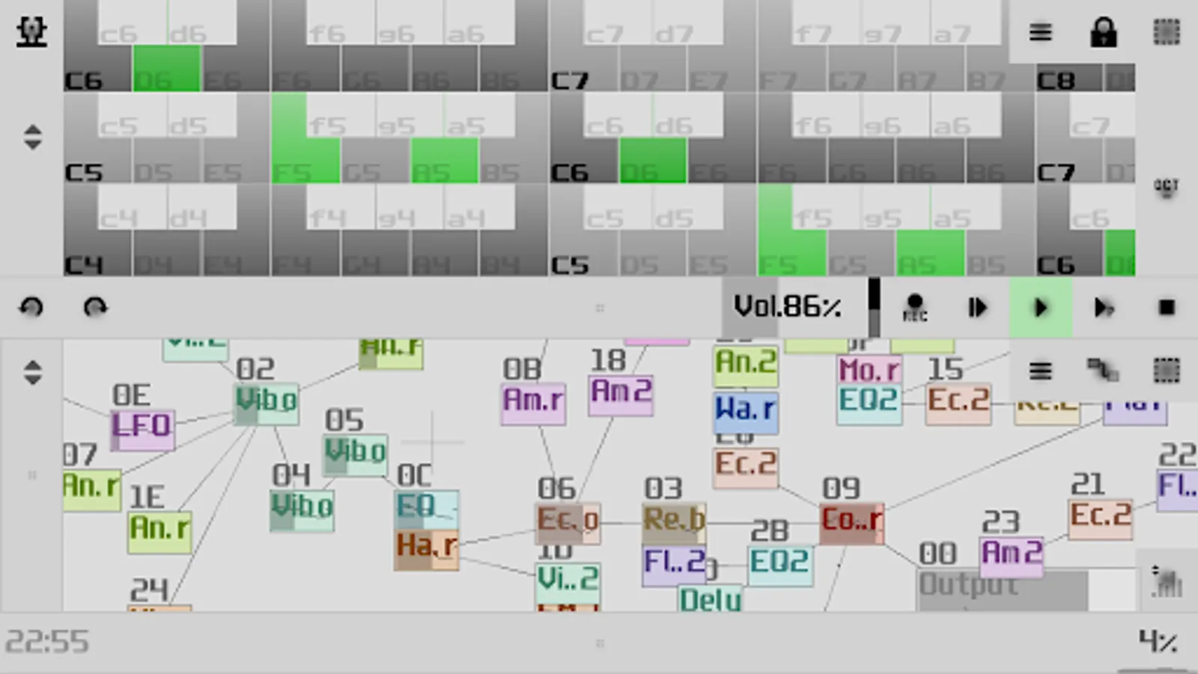The height and width of the screenshot is (674, 1198).
Task: Select the Am.r module 0B
Action: [x=533, y=404]
